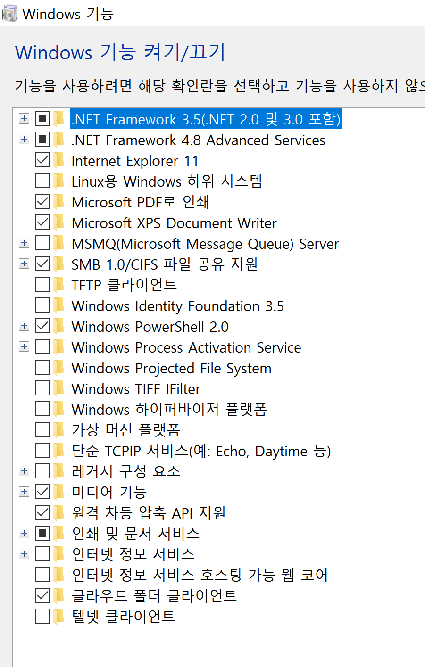Click folder icon beside .NET Framework 4.8 Advanced Services
This screenshot has width=425, height=667.
[59, 140]
